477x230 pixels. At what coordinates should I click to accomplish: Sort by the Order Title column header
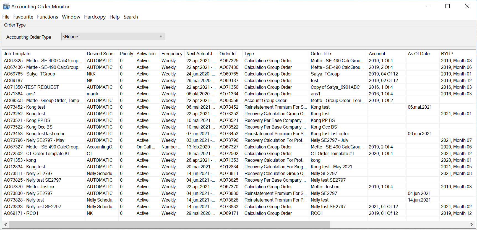point(338,54)
